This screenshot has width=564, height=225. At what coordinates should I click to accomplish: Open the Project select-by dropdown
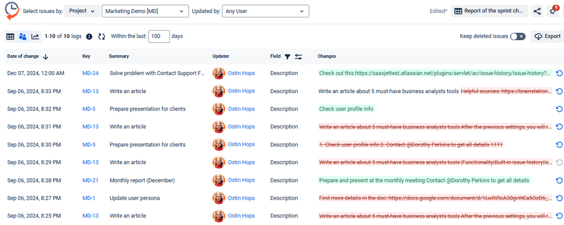[x=82, y=11]
